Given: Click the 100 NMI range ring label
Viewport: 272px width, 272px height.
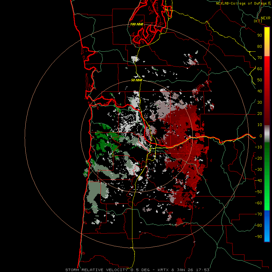Looking at the screenshot, I should (137, 24).
